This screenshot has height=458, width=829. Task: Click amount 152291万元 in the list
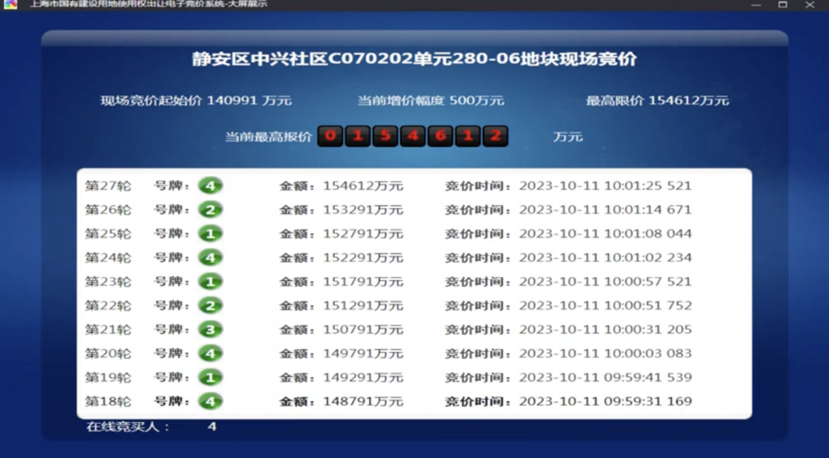click(363, 258)
